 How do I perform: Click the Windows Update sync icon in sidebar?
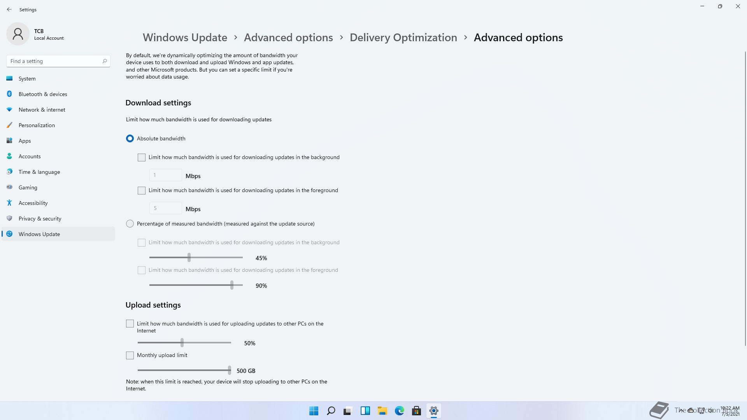point(9,234)
